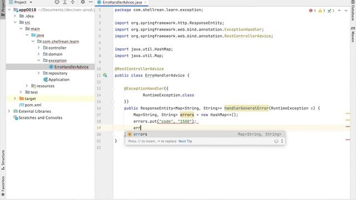Click the @ExceptionHandler annotation text
The image size is (356, 200).
click(144, 88)
